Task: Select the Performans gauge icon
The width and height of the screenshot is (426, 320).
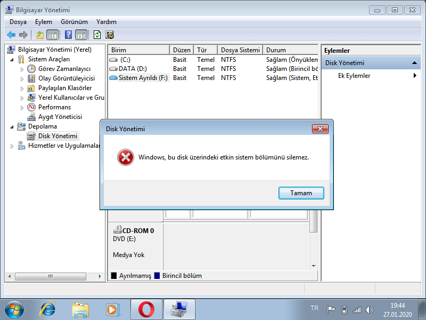Action: [x=31, y=107]
